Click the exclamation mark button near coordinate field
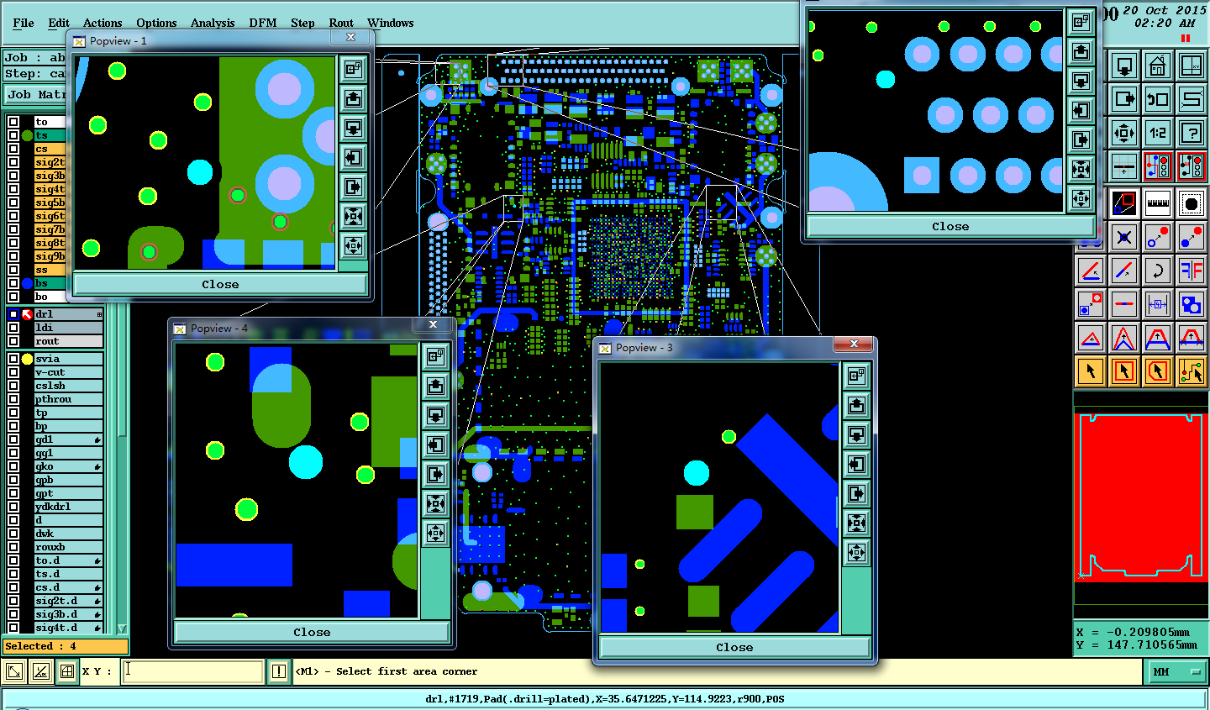The height and width of the screenshot is (710, 1210). [x=279, y=671]
